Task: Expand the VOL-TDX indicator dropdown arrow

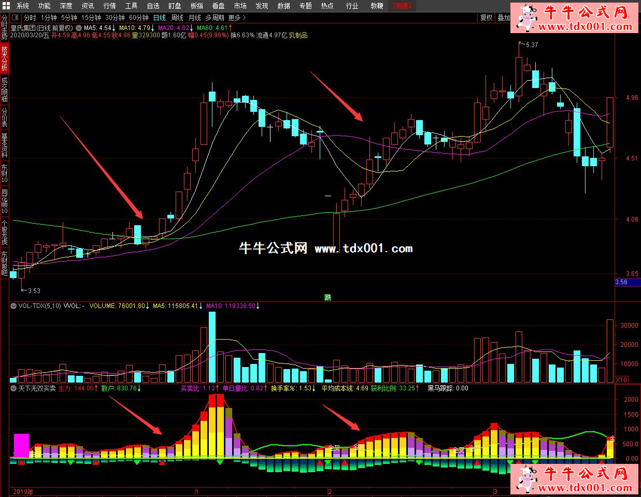Action: coord(13,306)
